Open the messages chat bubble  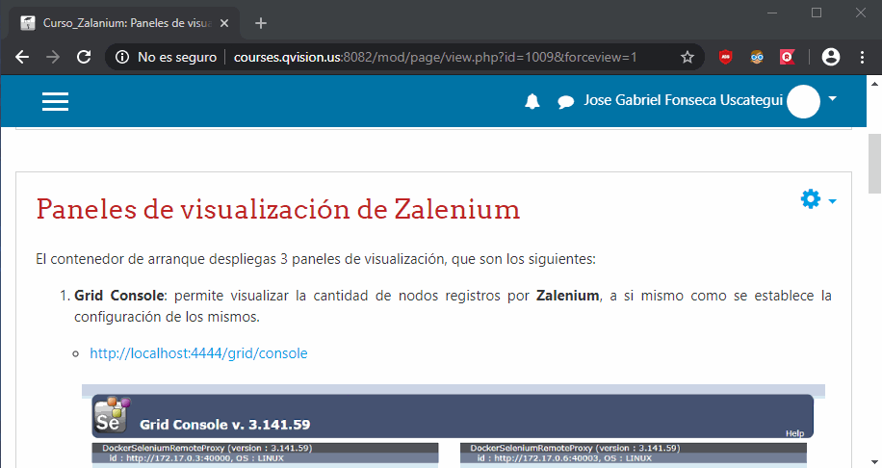tap(566, 102)
